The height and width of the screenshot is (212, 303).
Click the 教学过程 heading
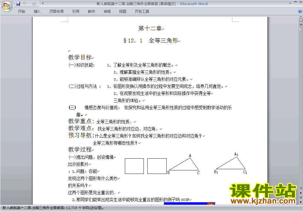point(80,149)
